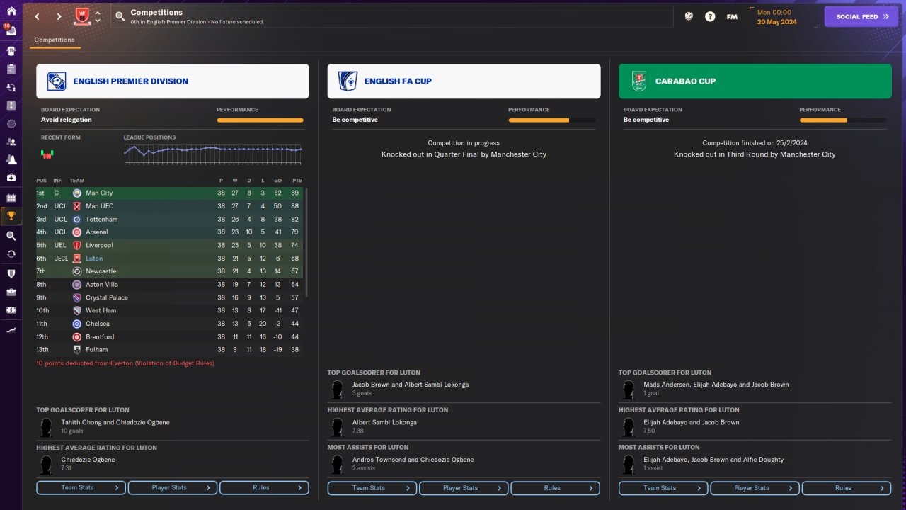Open FA Cup Rules
Image resolution: width=906 pixels, height=510 pixels.
click(555, 488)
